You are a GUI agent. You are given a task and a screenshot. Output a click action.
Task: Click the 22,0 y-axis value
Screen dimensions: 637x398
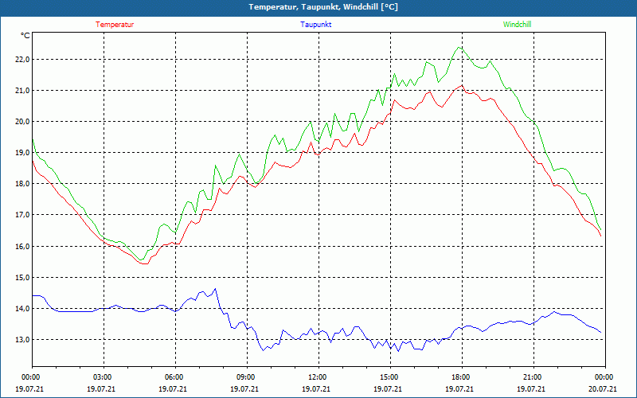click(23, 60)
